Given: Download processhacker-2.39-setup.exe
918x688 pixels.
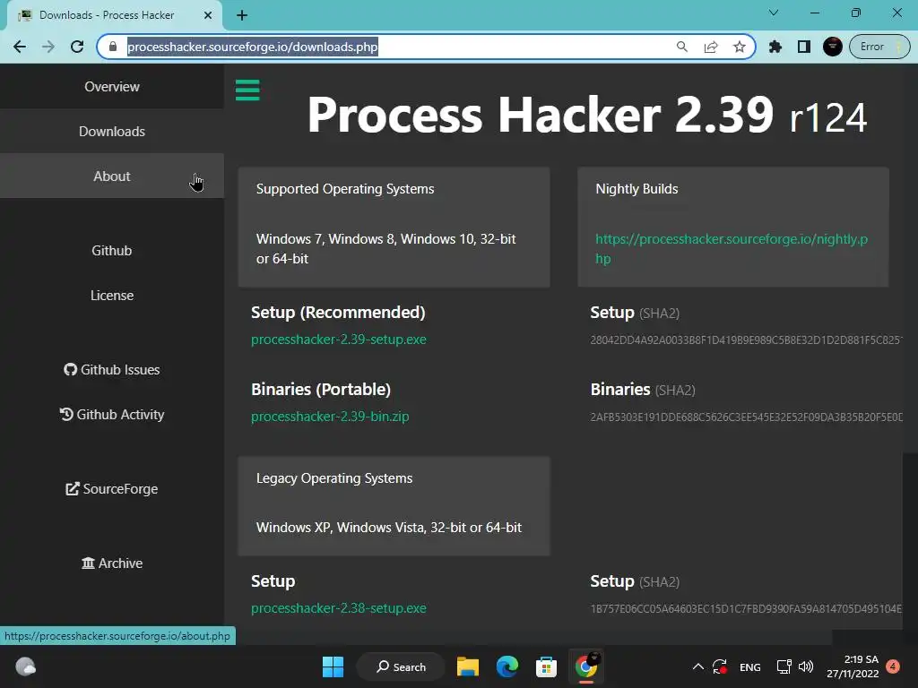Looking at the screenshot, I should tap(338, 340).
